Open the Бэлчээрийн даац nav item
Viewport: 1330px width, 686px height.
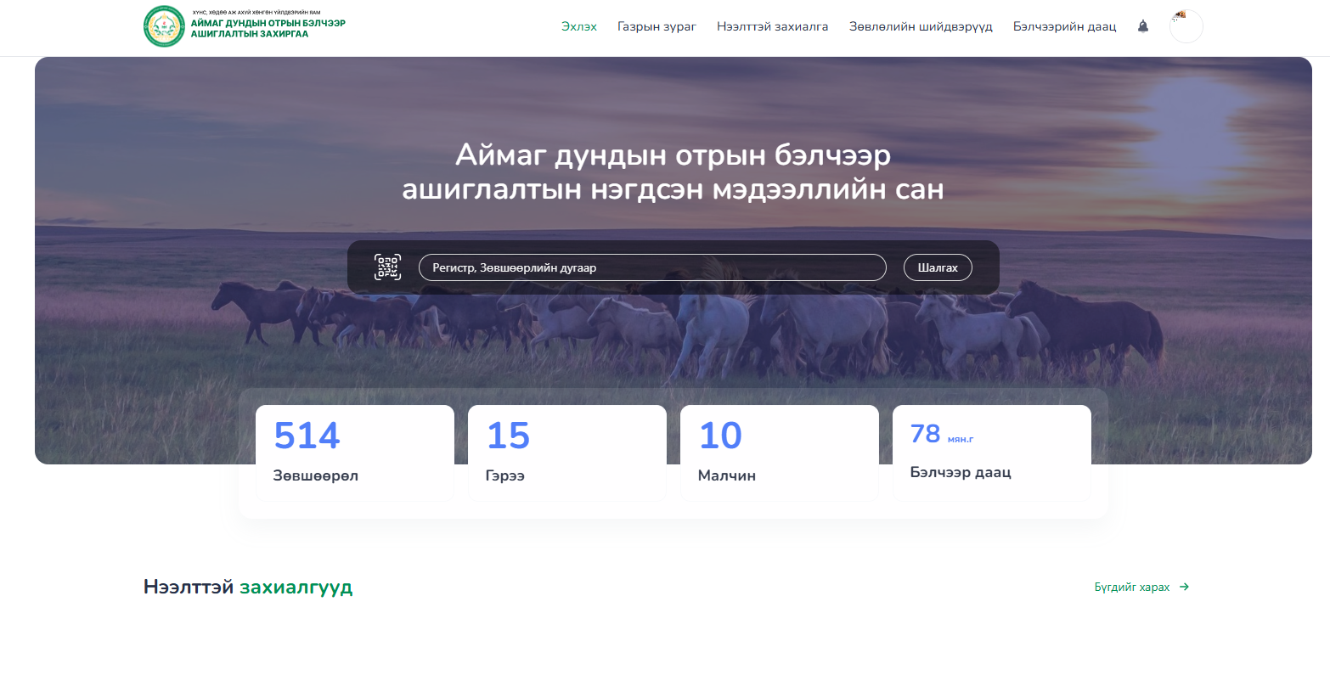1064,26
